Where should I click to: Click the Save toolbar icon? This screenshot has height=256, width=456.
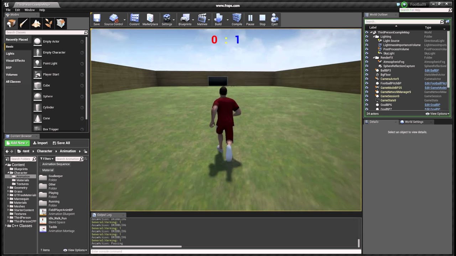(97, 20)
